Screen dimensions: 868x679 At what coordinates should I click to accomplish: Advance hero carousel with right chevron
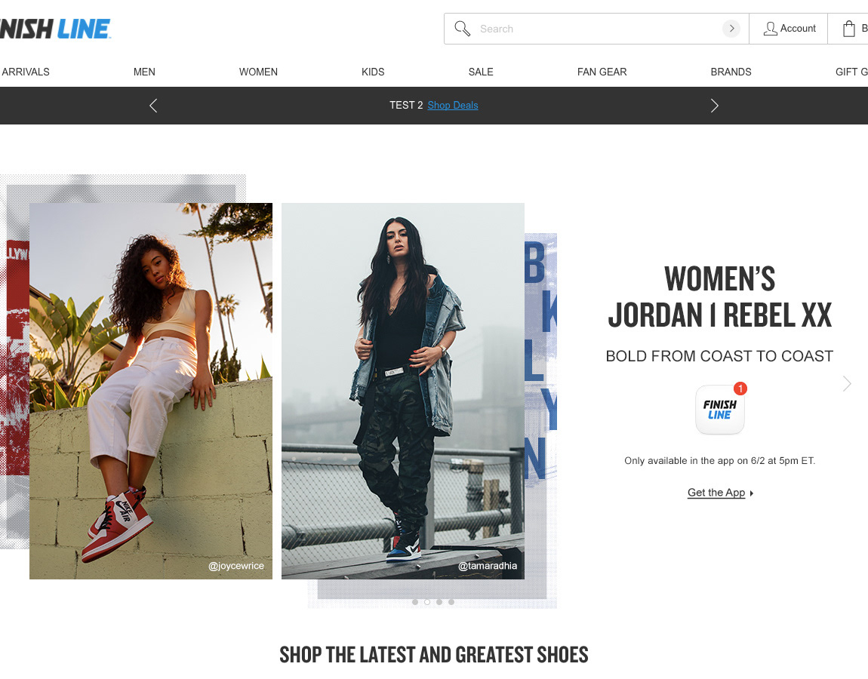click(846, 383)
